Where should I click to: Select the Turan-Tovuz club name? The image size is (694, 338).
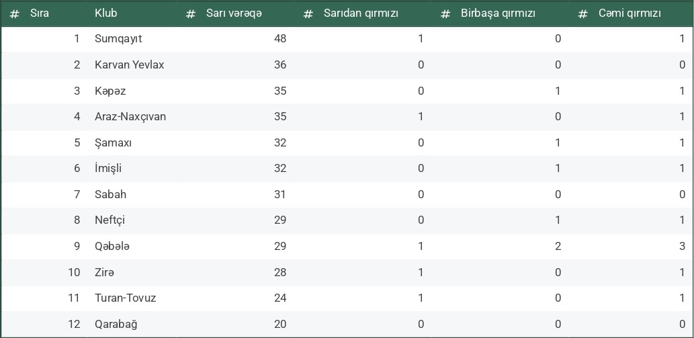point(125,298)
